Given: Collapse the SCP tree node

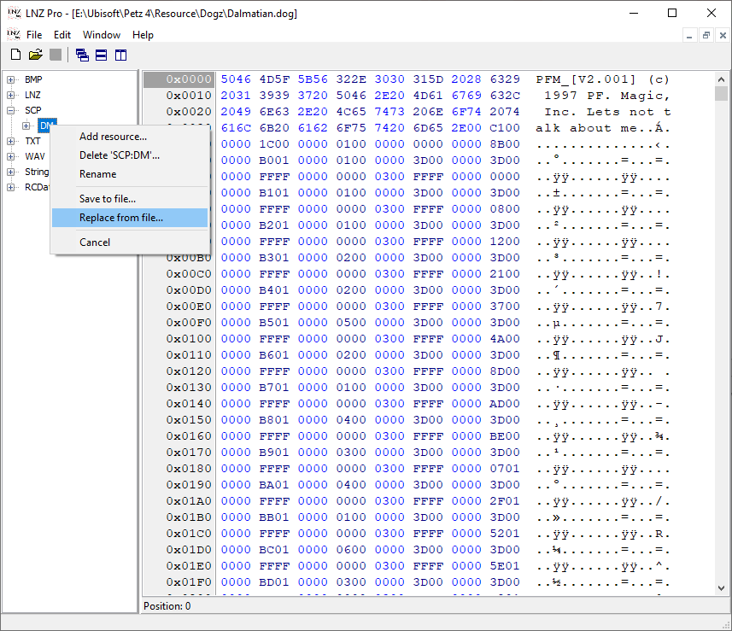Looking at the screenshot, I should coord(11,110).
